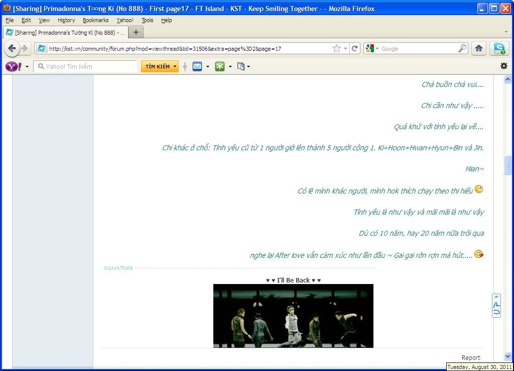The height and width of the screenshot is (371, 514).
Task: Open the Tools menu
Action: point(148,20)
